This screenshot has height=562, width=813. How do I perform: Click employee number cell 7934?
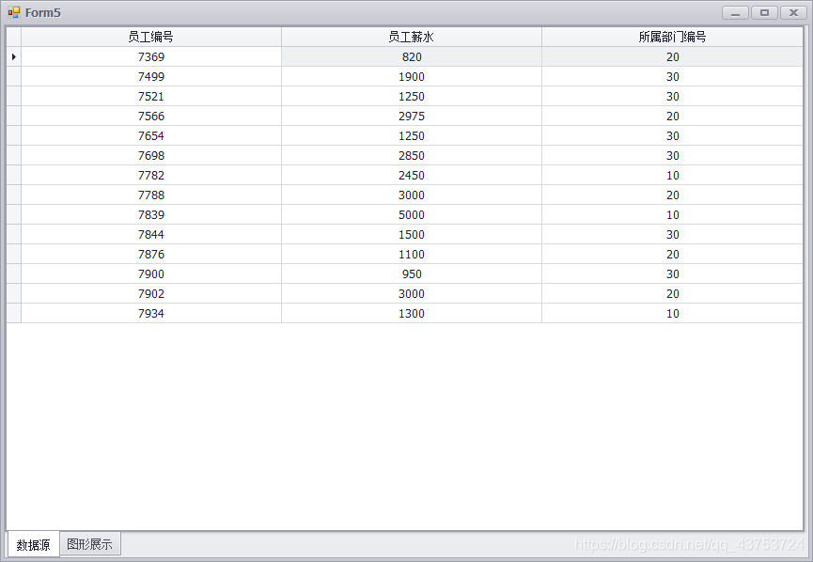click(151, 313)
